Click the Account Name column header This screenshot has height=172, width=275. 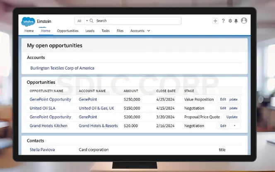(92, 91)
